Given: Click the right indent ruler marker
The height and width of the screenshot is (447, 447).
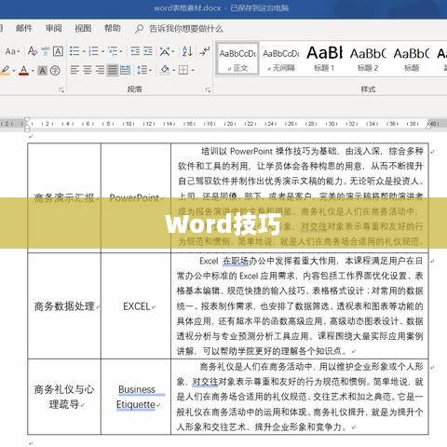Looking at the screenshot, I should [x=428, y=126].
